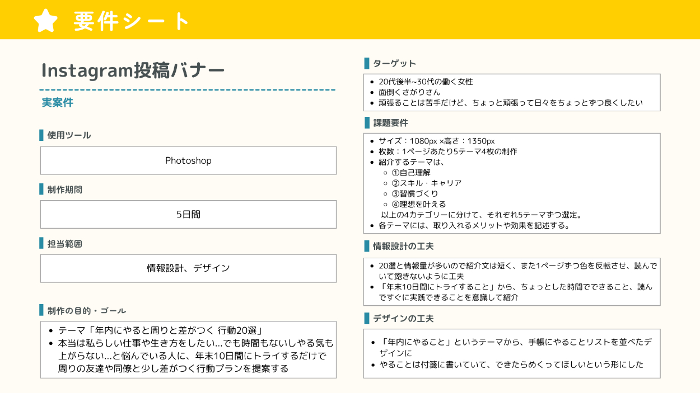The height and width of the screenshot is (393, 700).
Task: Click the Photoshop text box
Action: (188, 160)
